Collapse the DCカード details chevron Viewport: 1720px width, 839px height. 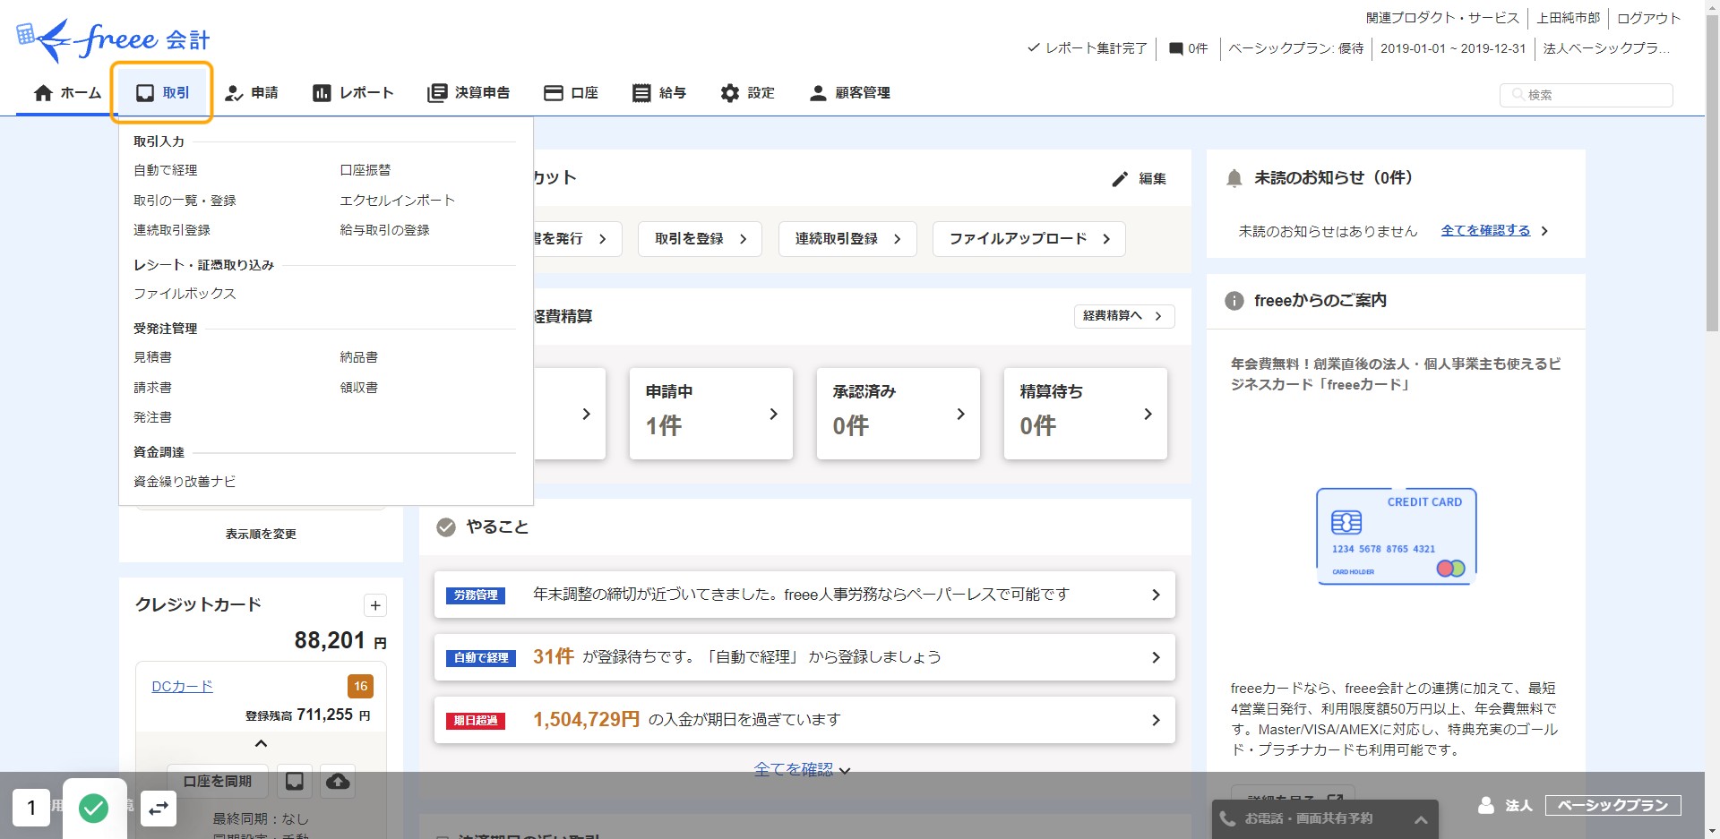(261, 744)
